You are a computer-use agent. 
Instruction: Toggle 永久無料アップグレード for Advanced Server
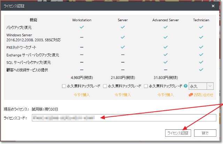(x=146, y=86)
